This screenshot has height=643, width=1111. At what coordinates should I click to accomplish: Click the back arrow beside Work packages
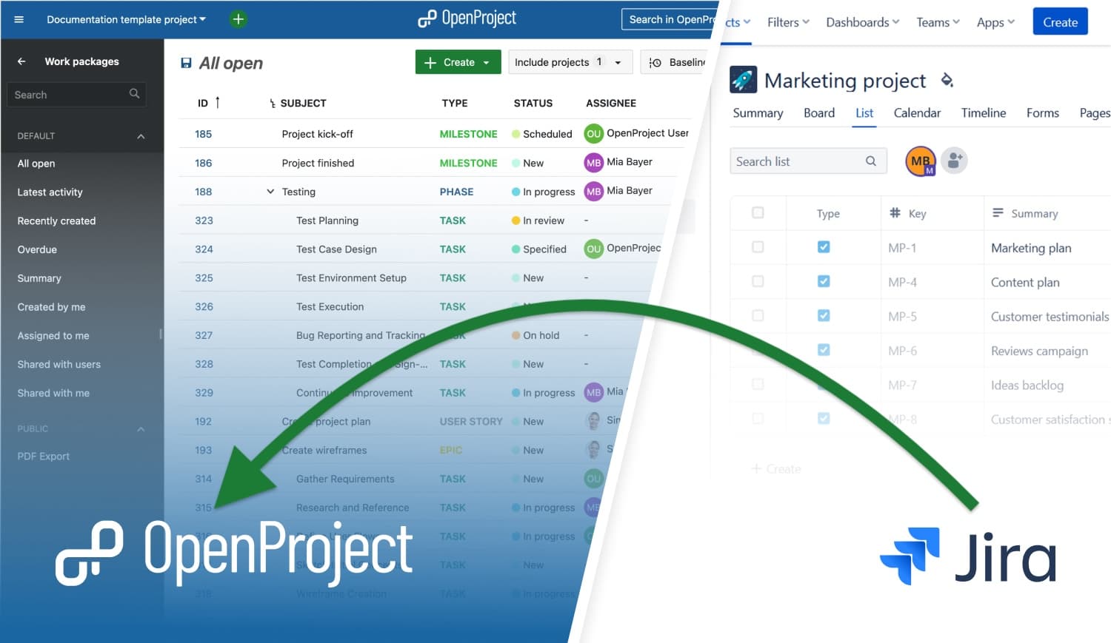(x=21, y=61)
